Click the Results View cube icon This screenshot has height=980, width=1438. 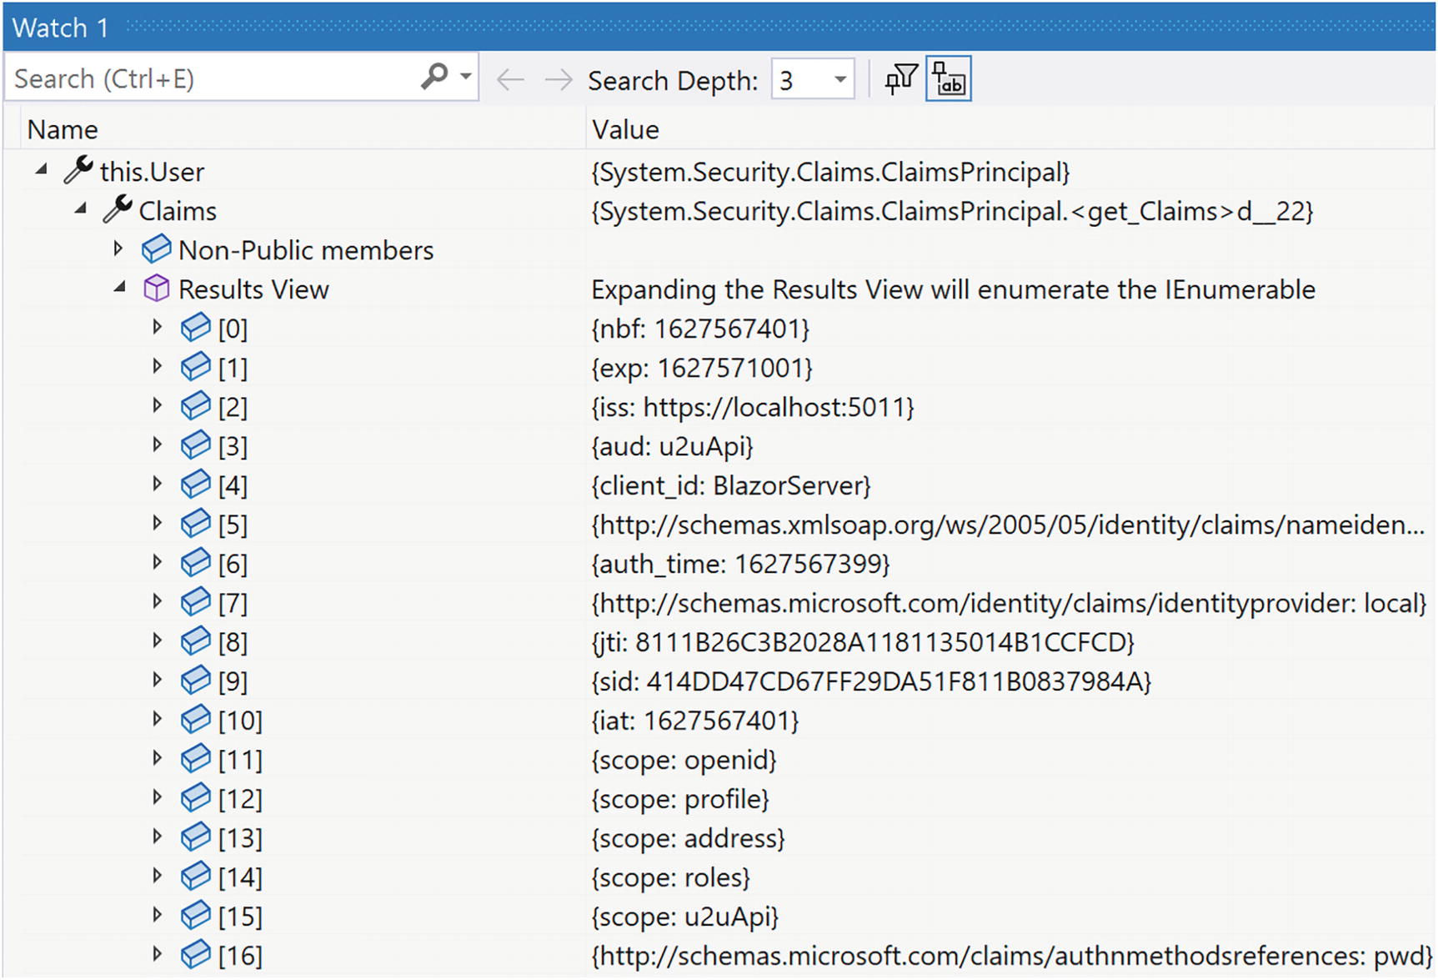click(156, 289)
